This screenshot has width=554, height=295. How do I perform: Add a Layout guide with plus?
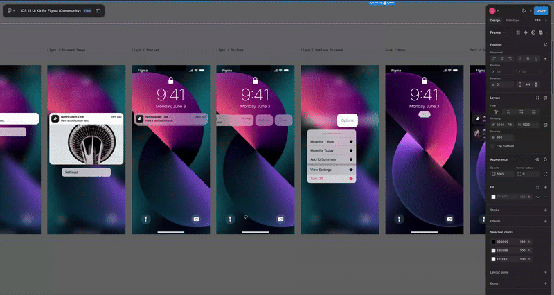[x=545, y=272]
